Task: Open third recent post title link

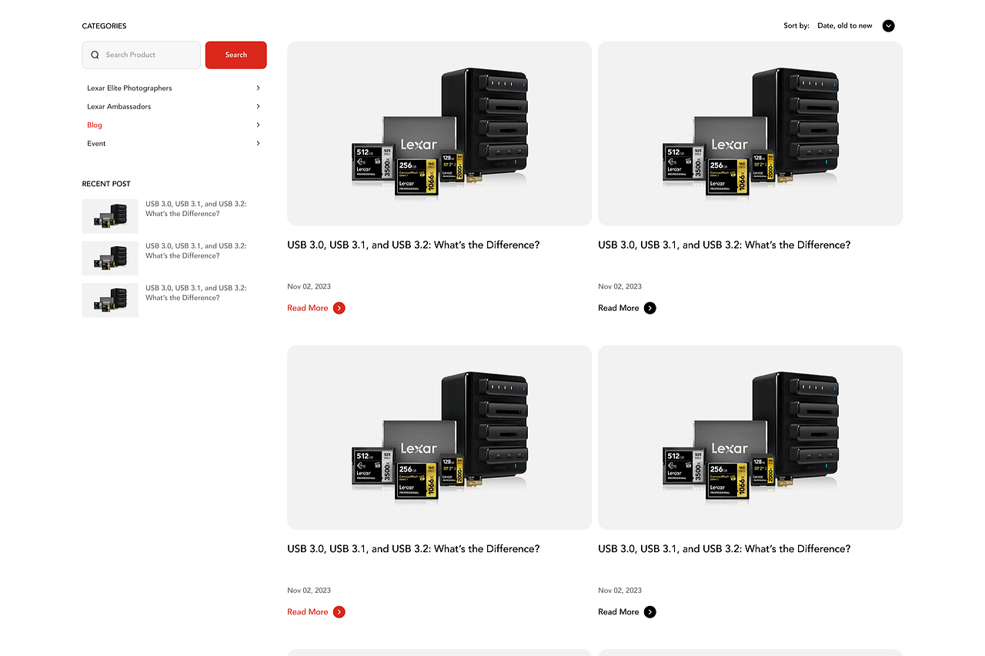Action: coord(196,293)
